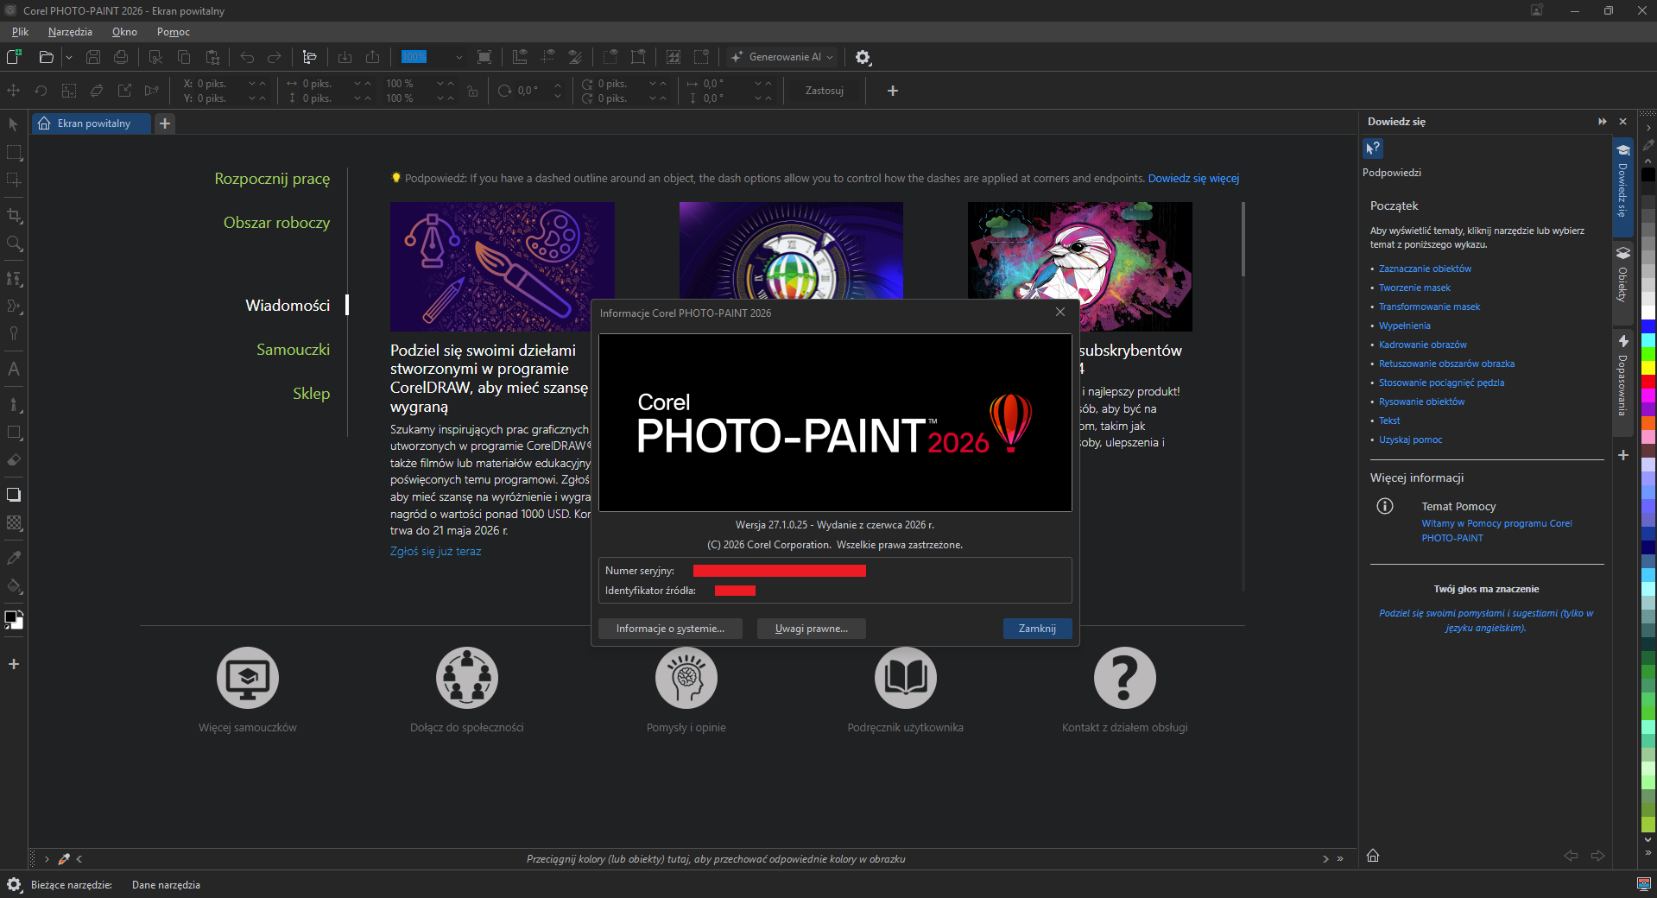Expand the color palette with the double chevron
This screenshot has height=898, width=1657.
click(x=1648, y=853)
